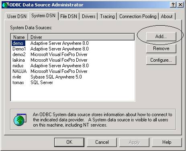Confirm with the OK button
This screenshot has height=151, width=186.
[x=69, y=142]
